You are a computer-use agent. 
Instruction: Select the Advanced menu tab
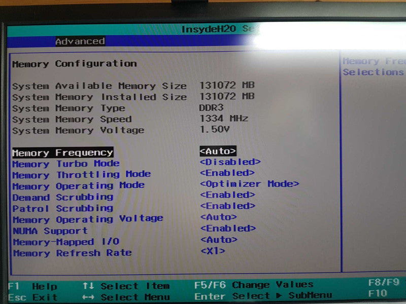(80, 41)
